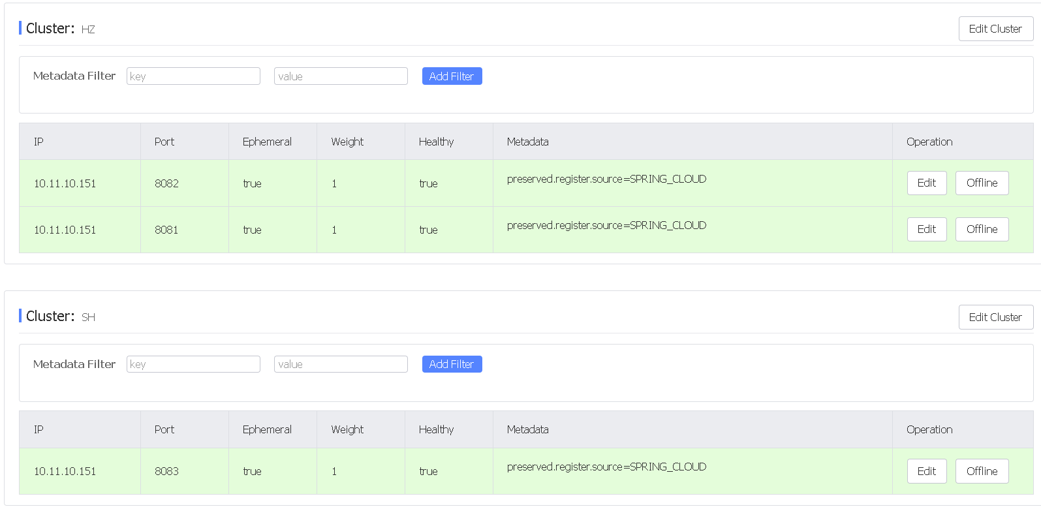The width and height of the screenshot is (1041, 524).
Task: Click IP 10.11.10.151 in SH cluster row
Action: [65, 471]
